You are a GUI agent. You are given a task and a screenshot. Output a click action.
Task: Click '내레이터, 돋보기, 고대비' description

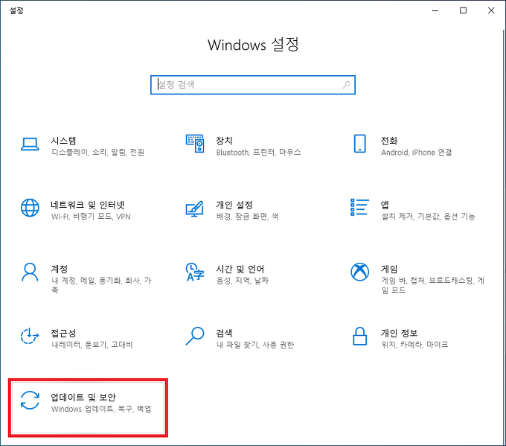point(92,345)
